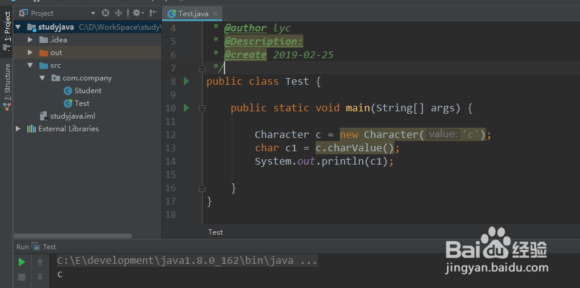Rerun Test with green play button

point(22,262)
